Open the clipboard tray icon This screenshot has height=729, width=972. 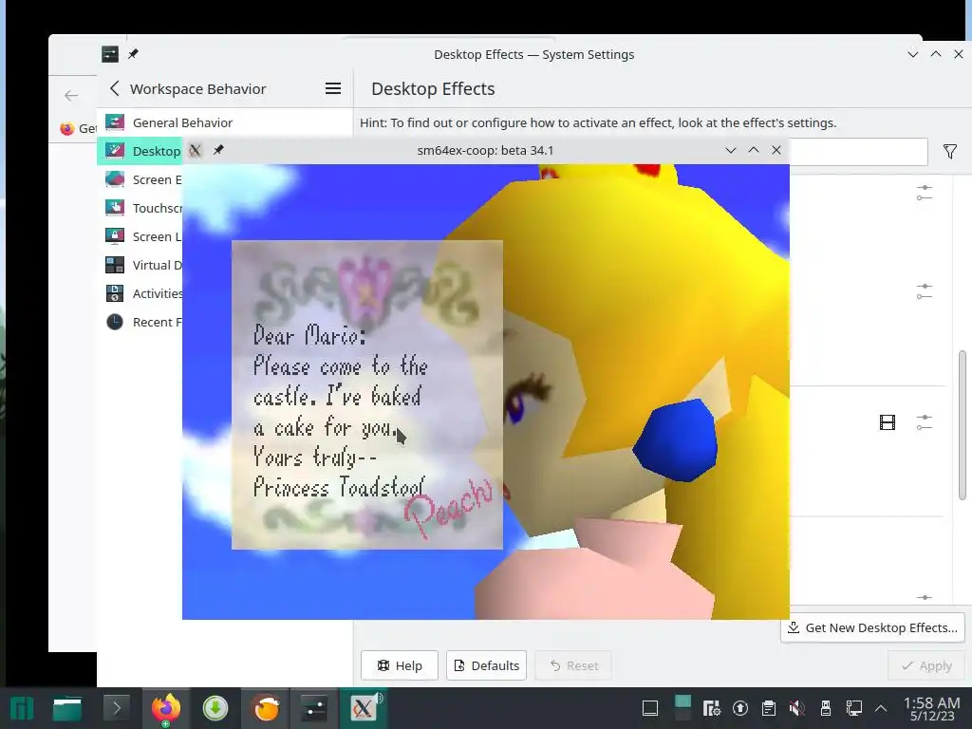click(769, 708)
